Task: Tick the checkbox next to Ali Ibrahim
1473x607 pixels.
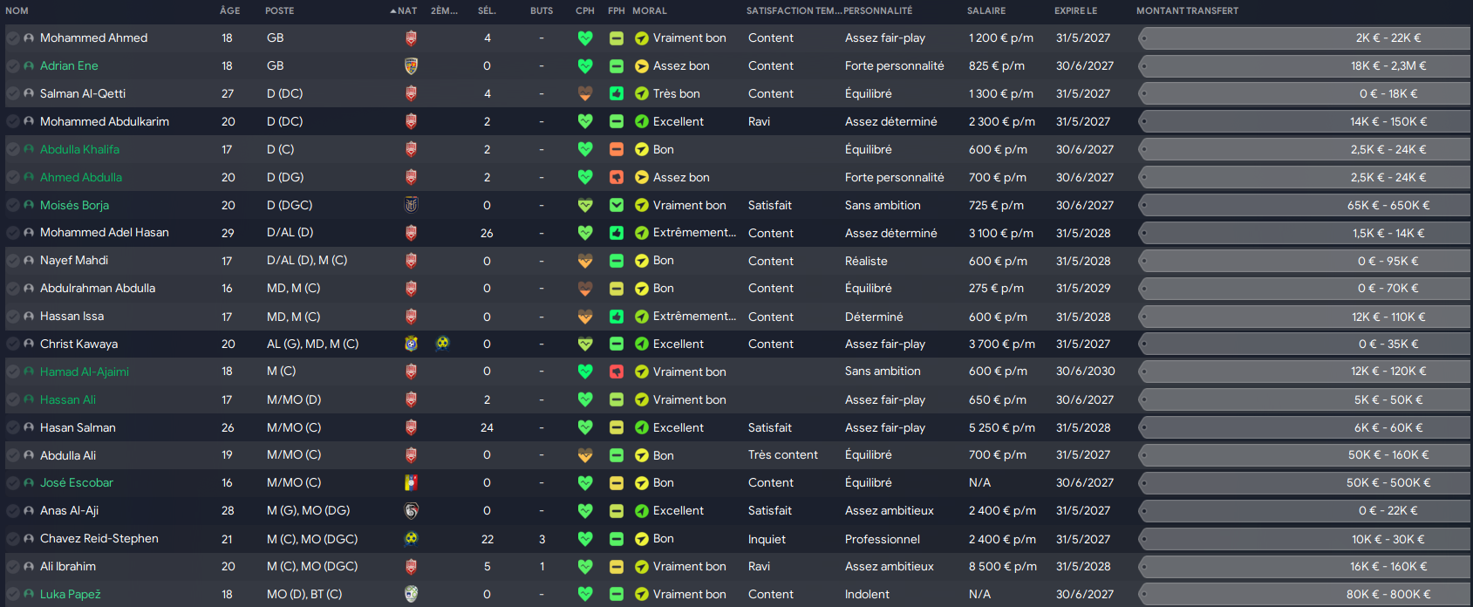Action: (x=12, y=566)
